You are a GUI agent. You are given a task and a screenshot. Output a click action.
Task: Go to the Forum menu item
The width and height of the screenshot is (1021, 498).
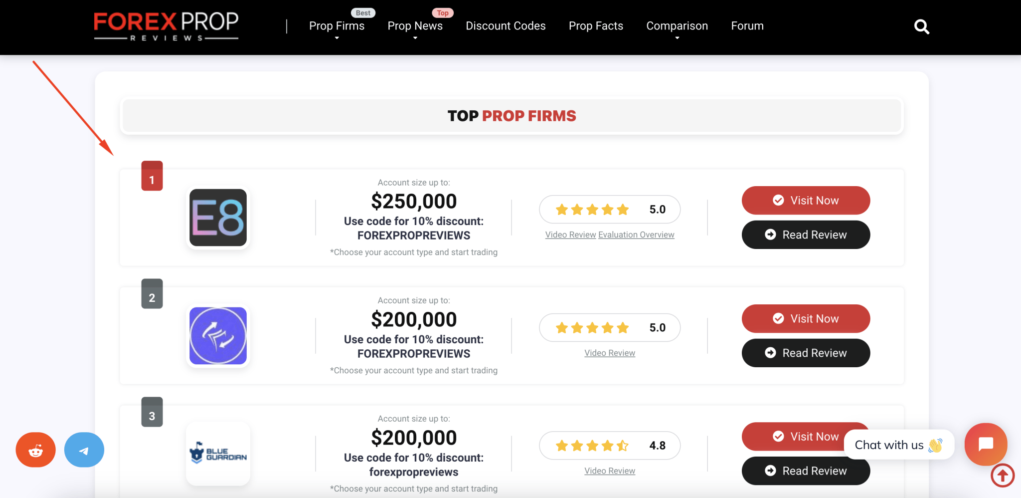(x=747, y=26)
